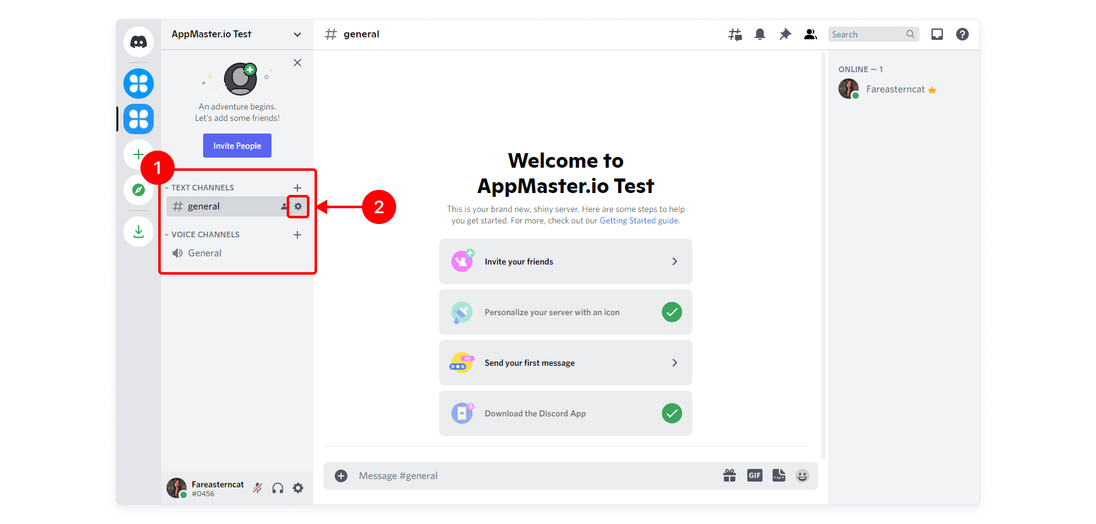Image resolution: width=1096 pixels, height=524 pixels.
Task: Click the Download Apps icon
Action: click(139, 232)
